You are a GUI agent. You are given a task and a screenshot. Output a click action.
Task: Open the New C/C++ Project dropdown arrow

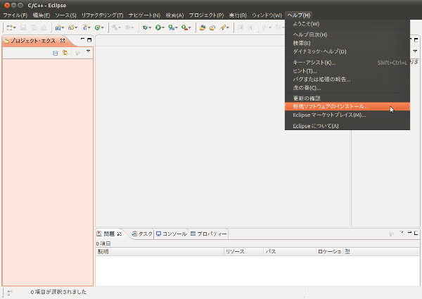[63, 27]
